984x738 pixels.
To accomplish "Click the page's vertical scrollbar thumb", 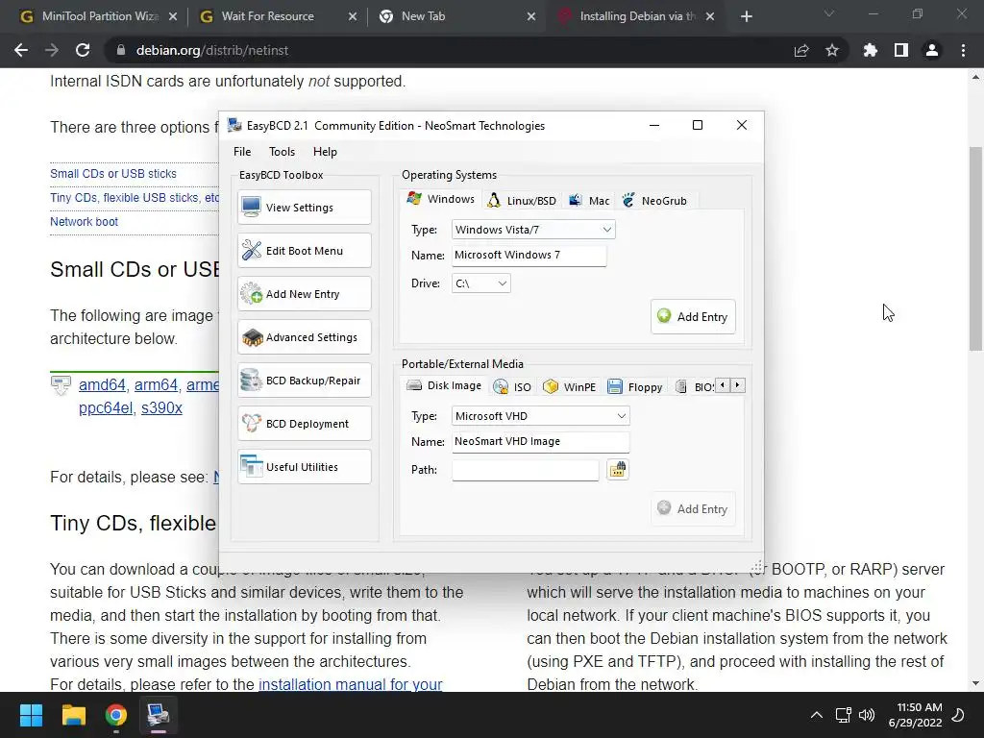I will pyautogui.click(x=975, y=249).
